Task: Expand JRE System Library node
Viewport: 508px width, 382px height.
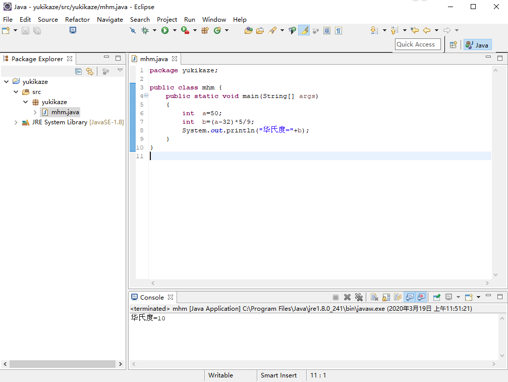Action: click(16, 122)
